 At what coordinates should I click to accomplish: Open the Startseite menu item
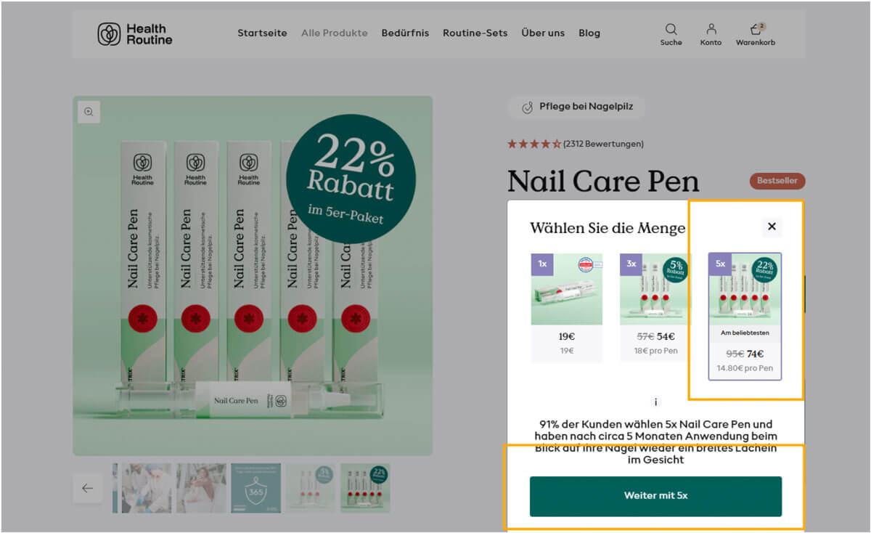coord(262,33)
